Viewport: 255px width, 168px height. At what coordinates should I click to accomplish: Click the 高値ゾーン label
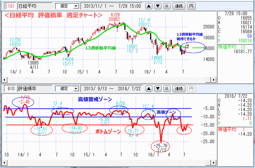166,112
